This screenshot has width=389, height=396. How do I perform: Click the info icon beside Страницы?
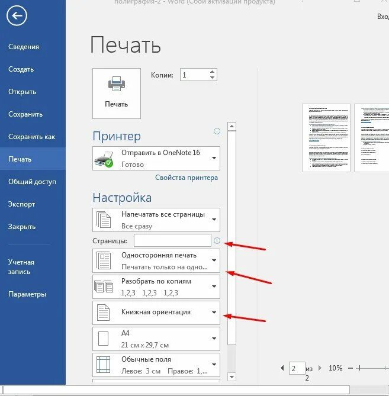(x=217, y=240)
